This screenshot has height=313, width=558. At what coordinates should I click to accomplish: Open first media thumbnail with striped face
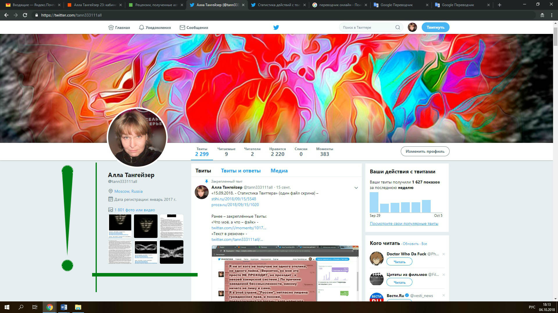point(120,226)
